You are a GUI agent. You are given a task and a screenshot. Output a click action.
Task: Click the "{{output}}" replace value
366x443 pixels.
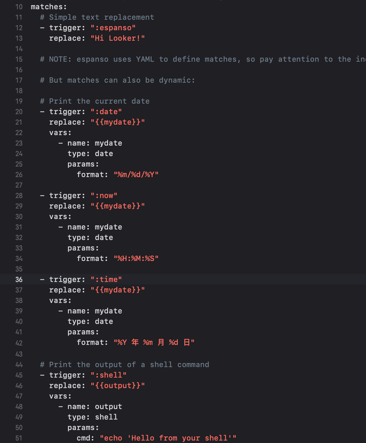coord(118,386)
